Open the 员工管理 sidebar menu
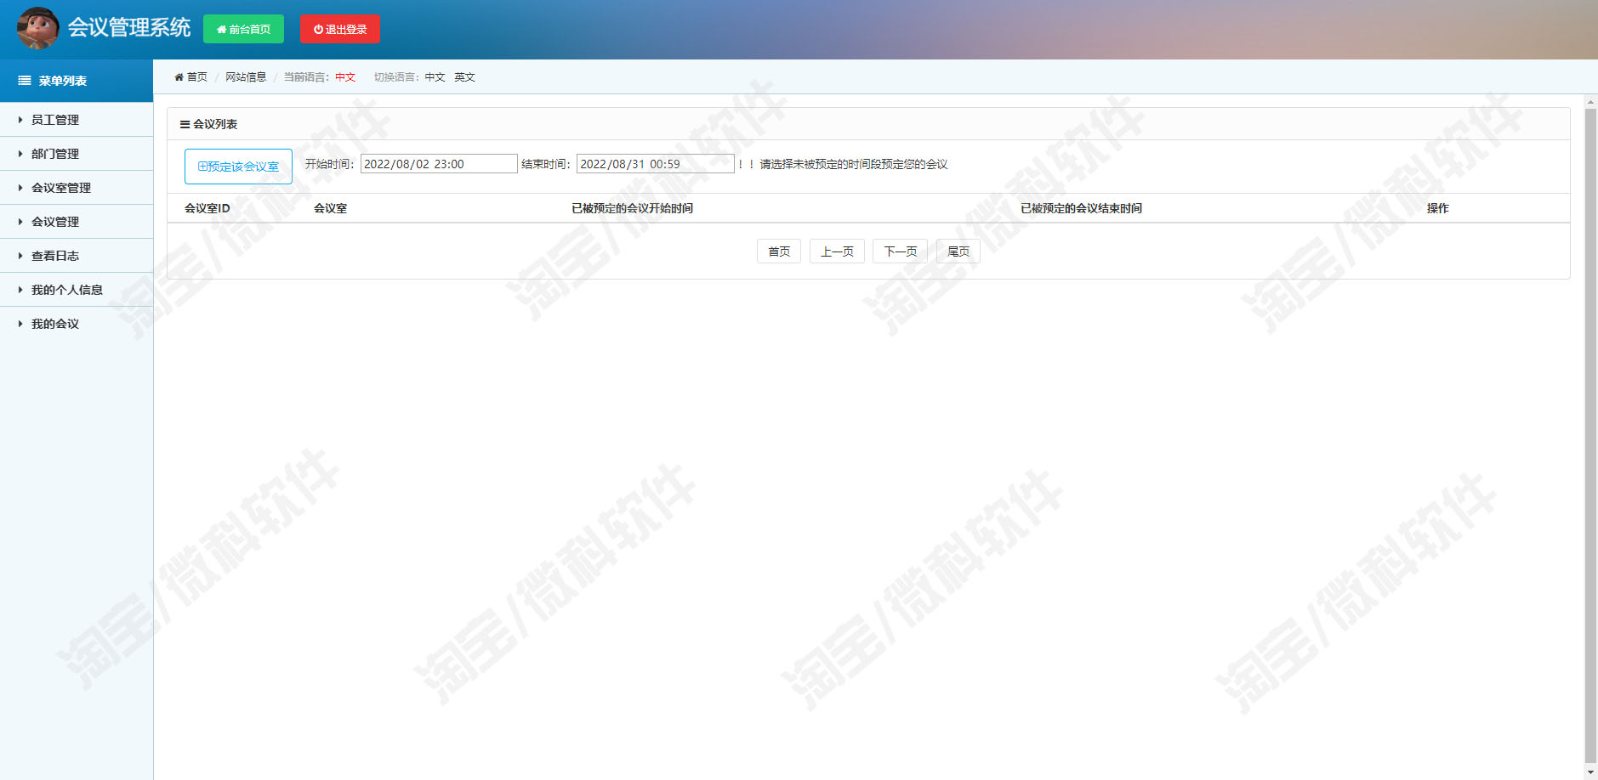1598x780 pixels. (77, 120)
